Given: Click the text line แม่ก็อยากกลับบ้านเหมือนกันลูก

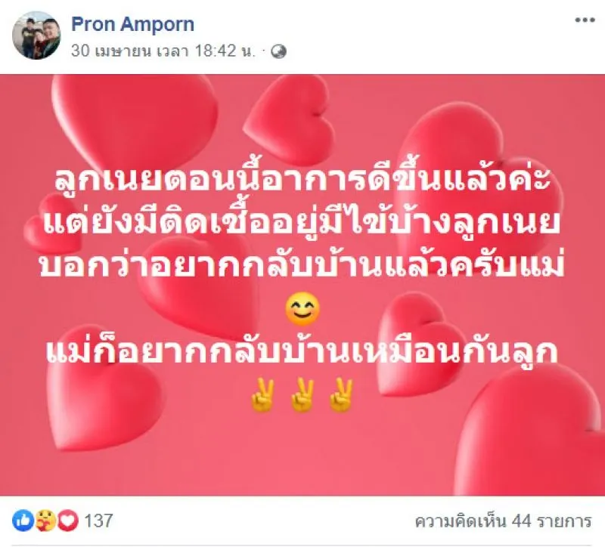Looking at the screenshot, I should pos(302,351).
